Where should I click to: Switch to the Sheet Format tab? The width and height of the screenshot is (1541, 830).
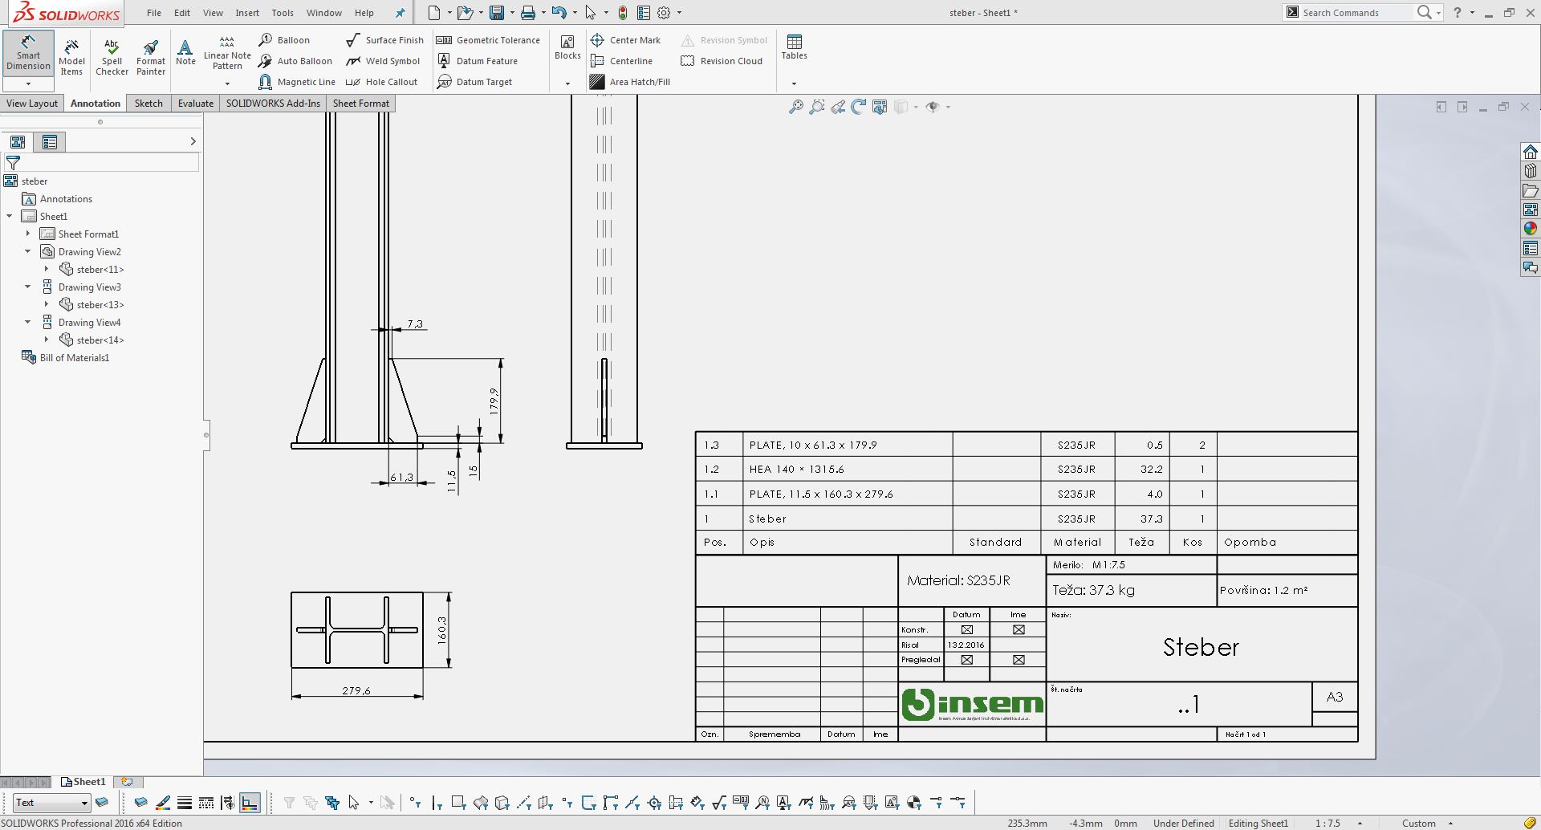click(x=360, y=104)
